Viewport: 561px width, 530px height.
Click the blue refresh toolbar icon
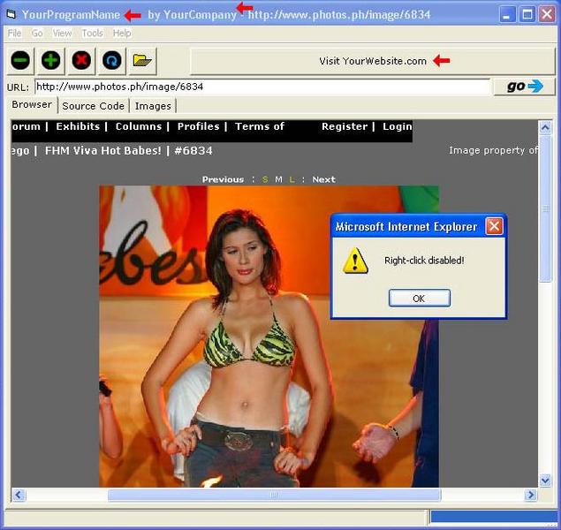[112, 61]
